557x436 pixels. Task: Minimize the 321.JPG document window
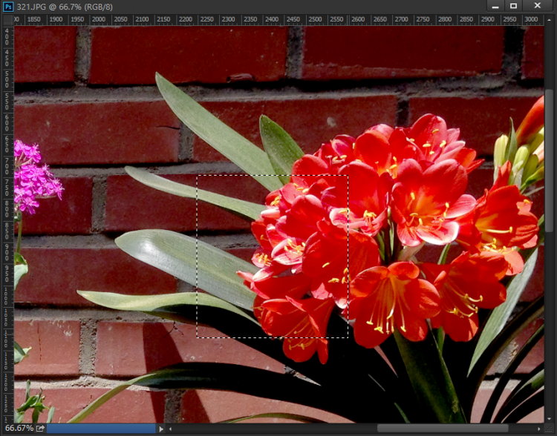pos(495,6)
